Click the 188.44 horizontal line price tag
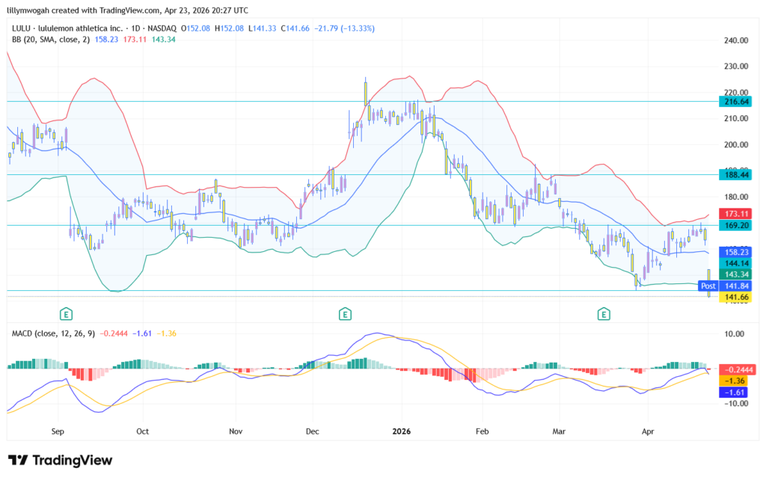Viewport: 766px width, 480px height. 734,174
